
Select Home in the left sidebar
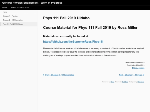point(19,12)
